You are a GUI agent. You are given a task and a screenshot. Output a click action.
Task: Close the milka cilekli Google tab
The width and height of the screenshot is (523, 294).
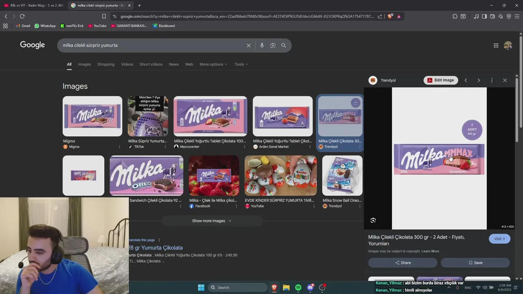coord(129,5)
